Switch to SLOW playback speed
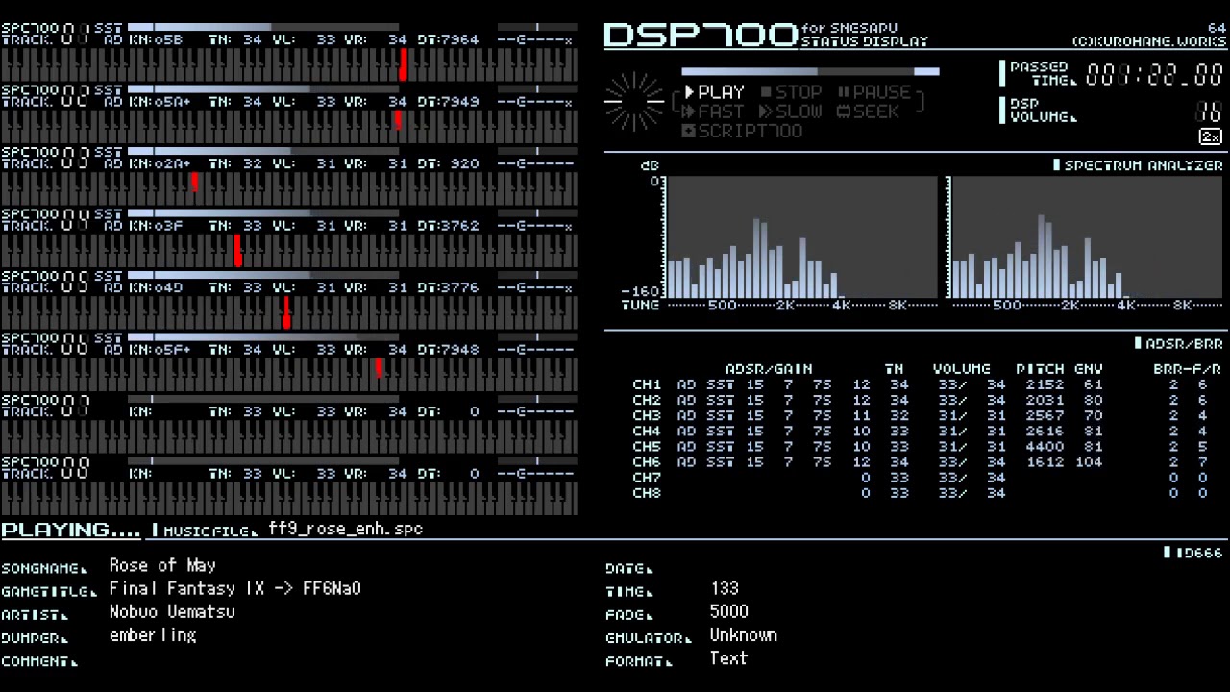The height and width of the screenshot is (692, 1230). (791, 111)
